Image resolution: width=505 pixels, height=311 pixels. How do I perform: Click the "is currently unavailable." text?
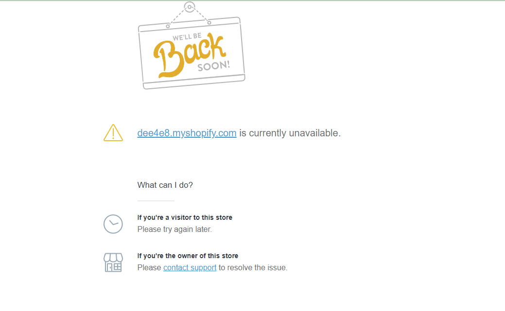[290, 133]
